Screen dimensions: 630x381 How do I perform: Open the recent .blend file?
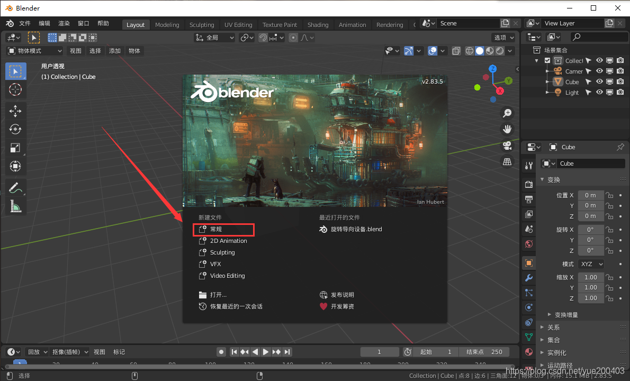pos(351,229)
